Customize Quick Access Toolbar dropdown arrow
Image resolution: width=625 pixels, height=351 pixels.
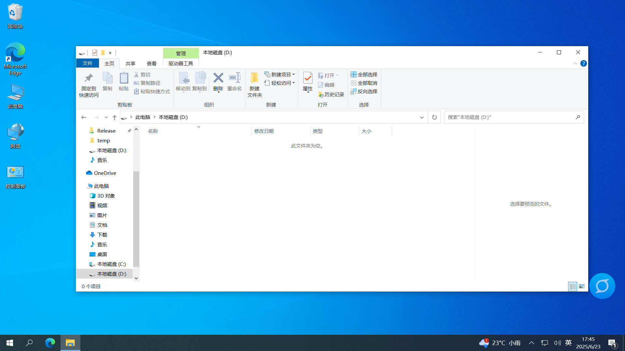click(x=110, y=53)
